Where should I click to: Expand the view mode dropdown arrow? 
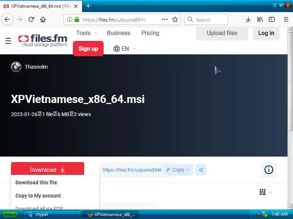(x=271, y=192)
